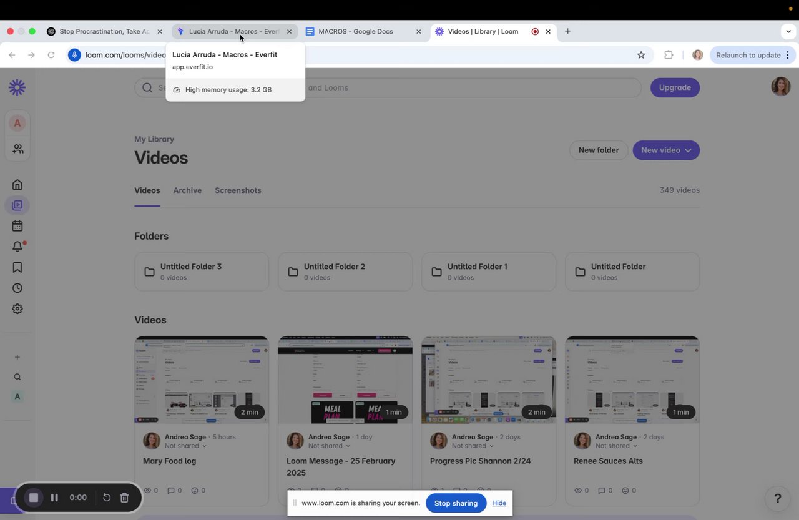The image size is (799, 520).
Task: Restart the recording with the undo icon
Action: [x=107, y=498]
